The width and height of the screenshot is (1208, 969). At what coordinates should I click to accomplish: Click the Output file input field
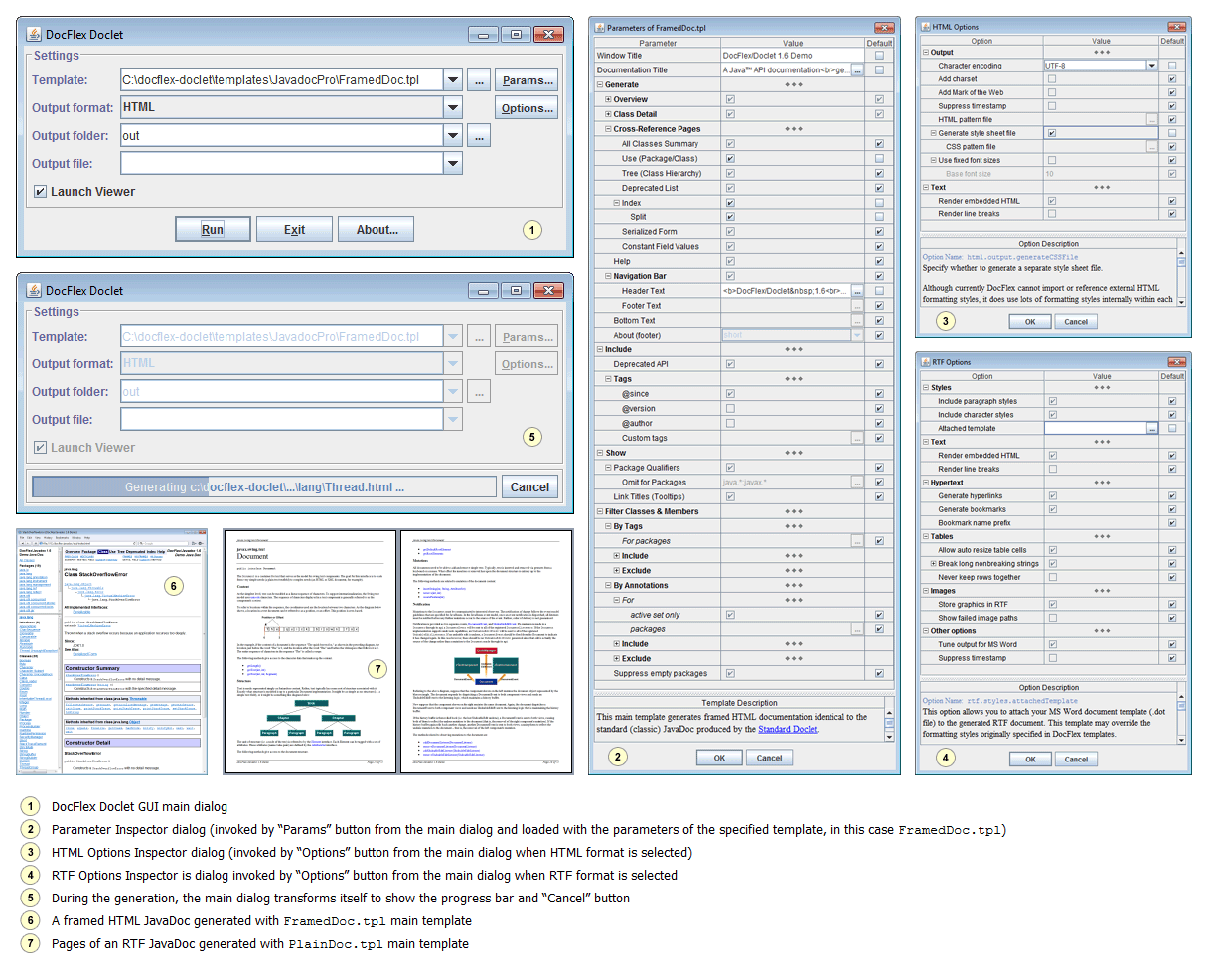pos(281,164)
